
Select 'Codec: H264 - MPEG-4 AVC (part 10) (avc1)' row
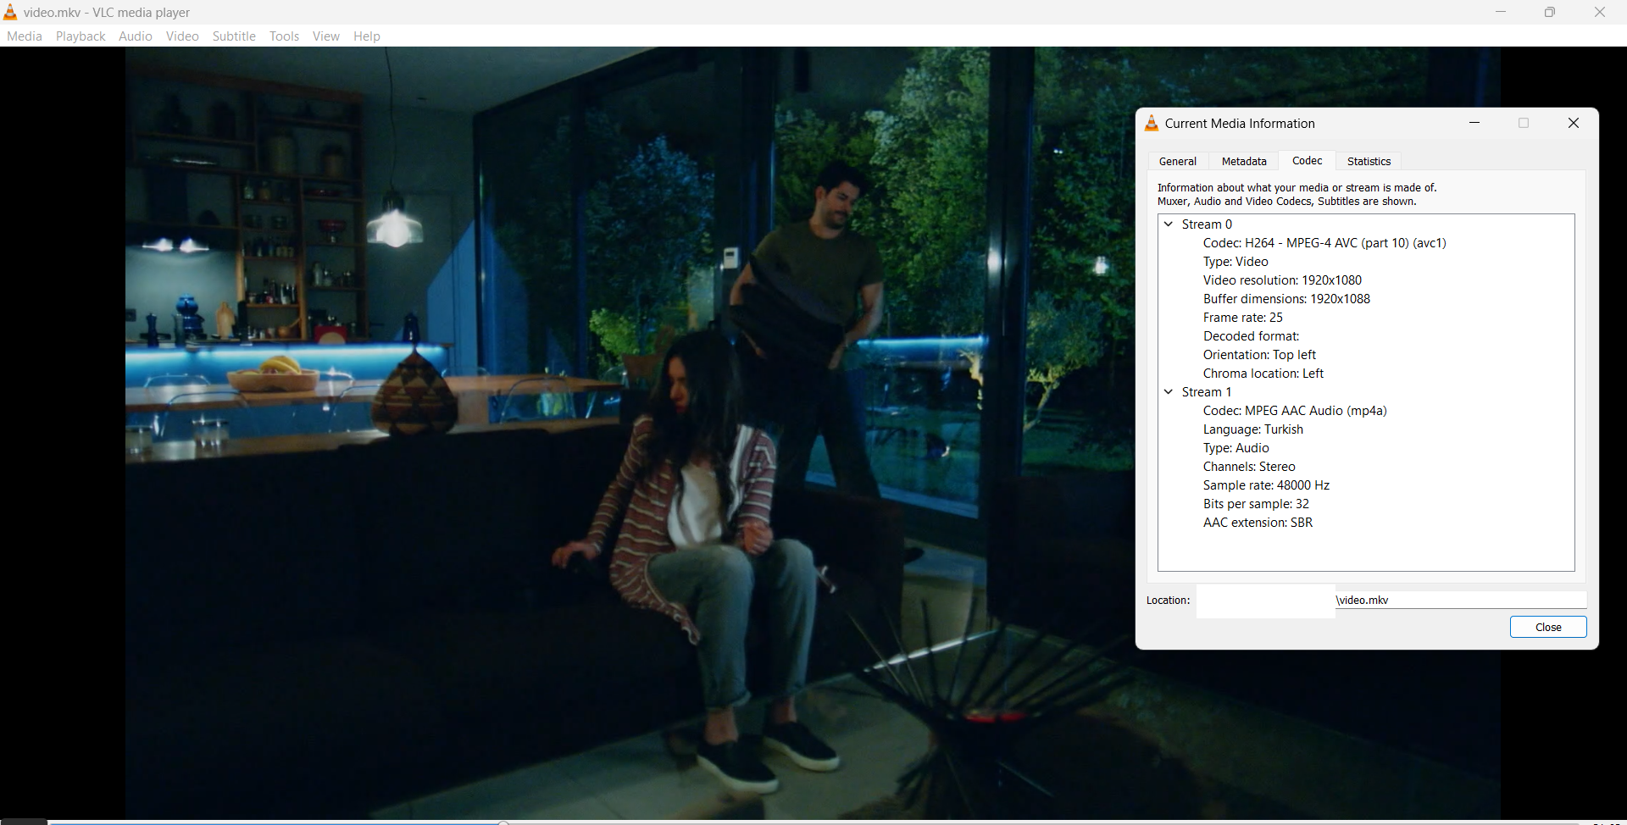click(1324, 243)
